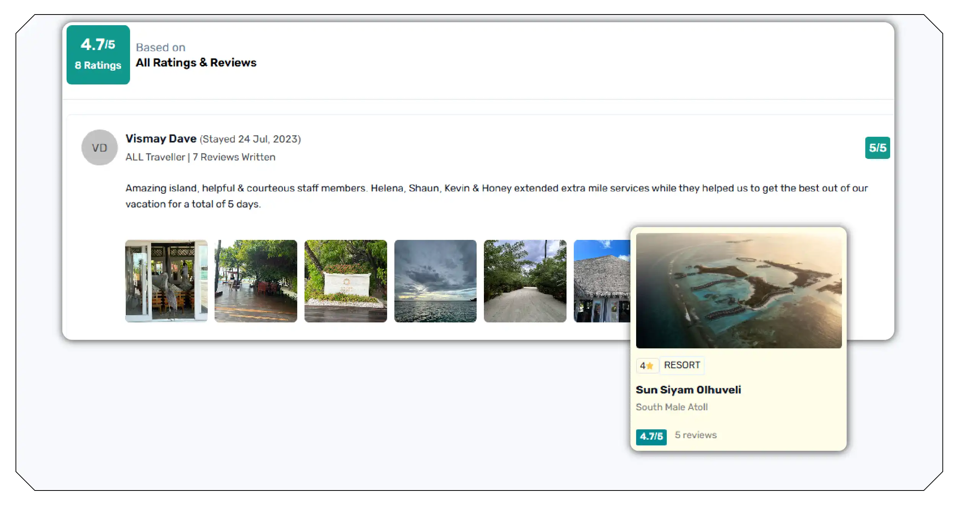Open the first review photo of herons
This screenshot has width=959, height=505.
166,280
